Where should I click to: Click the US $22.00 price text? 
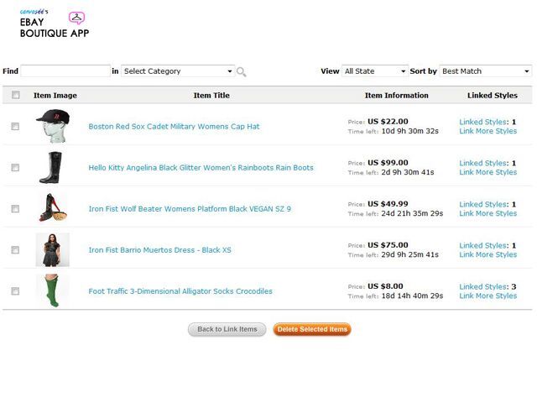pyautogui.click(x=388, y=121)
